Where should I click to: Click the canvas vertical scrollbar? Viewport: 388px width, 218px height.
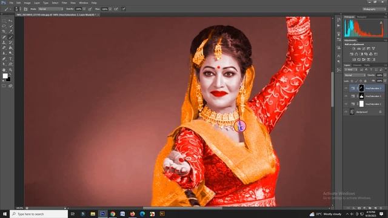[x=333, y=89]
